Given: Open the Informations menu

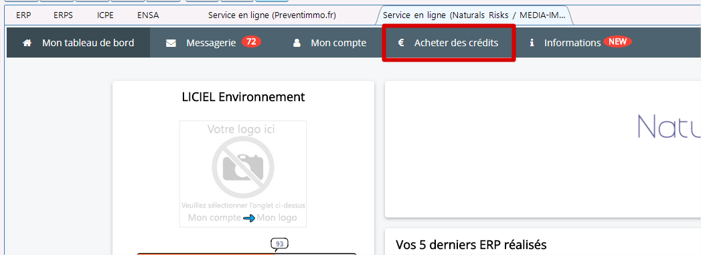Looking at the screenshot, I should pyautogui.click(x=572, y=43).
